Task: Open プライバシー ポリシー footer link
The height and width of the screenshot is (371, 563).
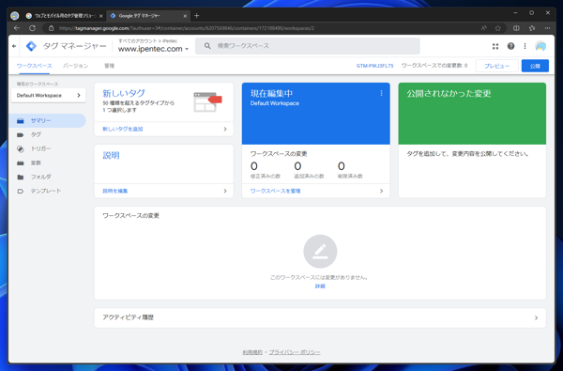Action: point(295,352)
